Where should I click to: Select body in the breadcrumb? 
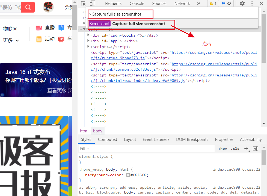coord(97,131)
